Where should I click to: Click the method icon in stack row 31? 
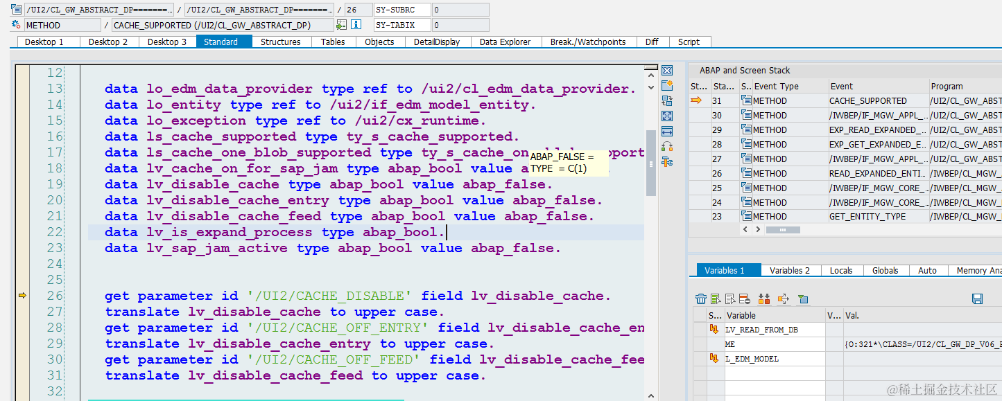746,101
